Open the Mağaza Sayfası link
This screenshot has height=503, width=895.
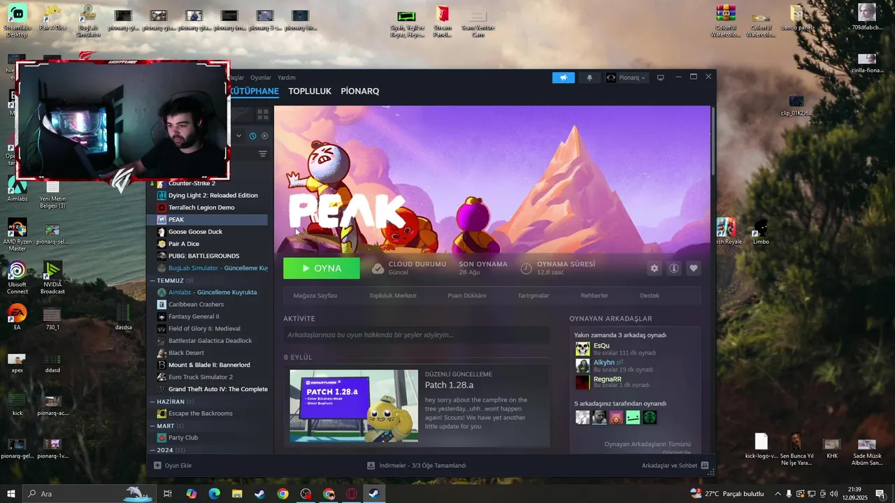(315, 296)
